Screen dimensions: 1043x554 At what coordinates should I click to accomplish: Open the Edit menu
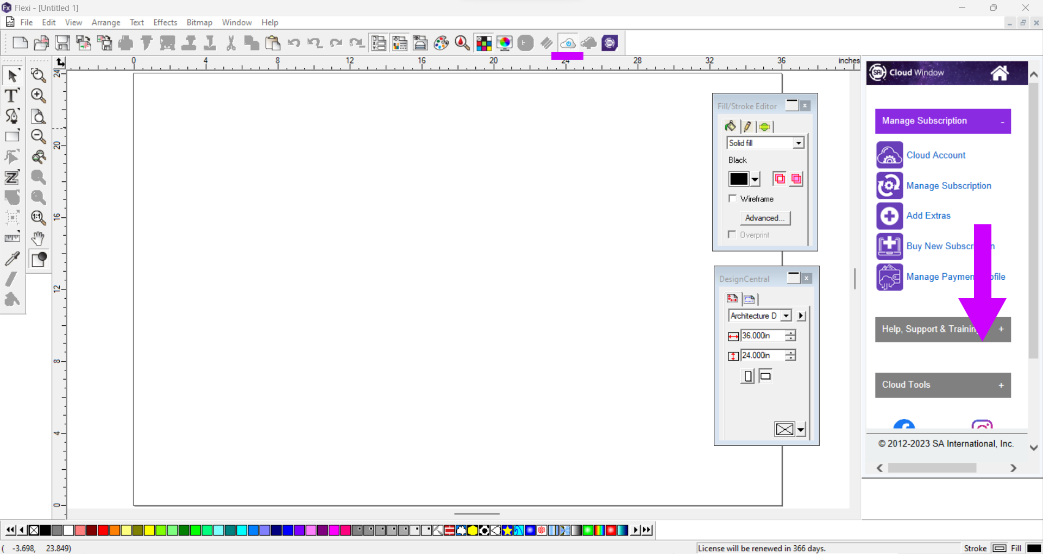49,22
